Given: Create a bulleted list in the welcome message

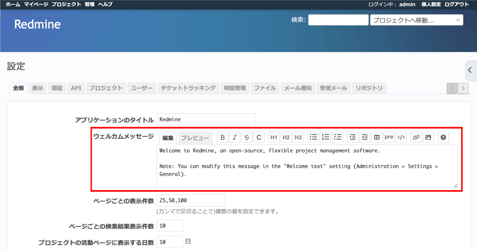Looking at the screenshot, I should 313,137.
